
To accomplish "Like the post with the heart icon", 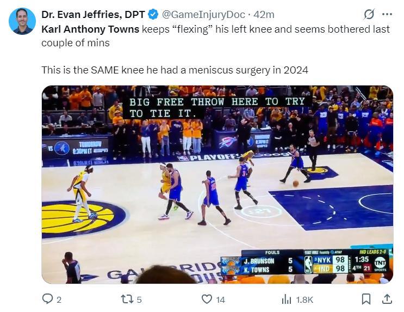I will point(207,299).
